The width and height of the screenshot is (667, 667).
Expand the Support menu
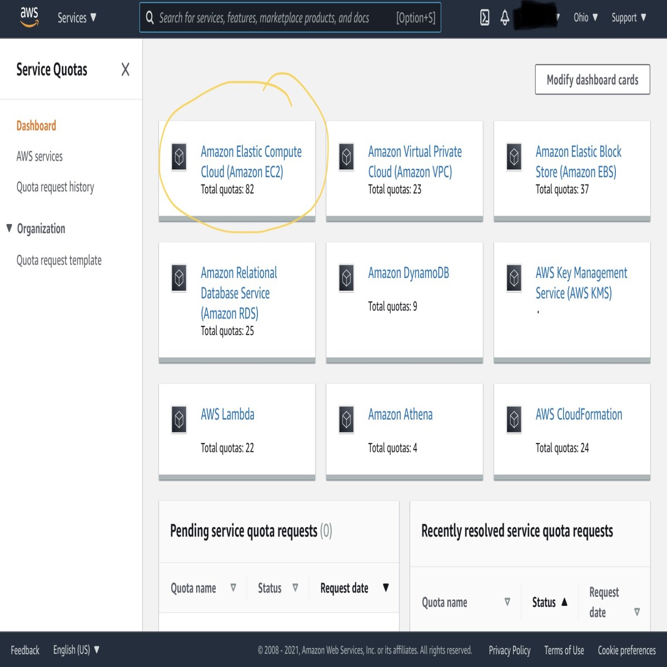[629, 17]
